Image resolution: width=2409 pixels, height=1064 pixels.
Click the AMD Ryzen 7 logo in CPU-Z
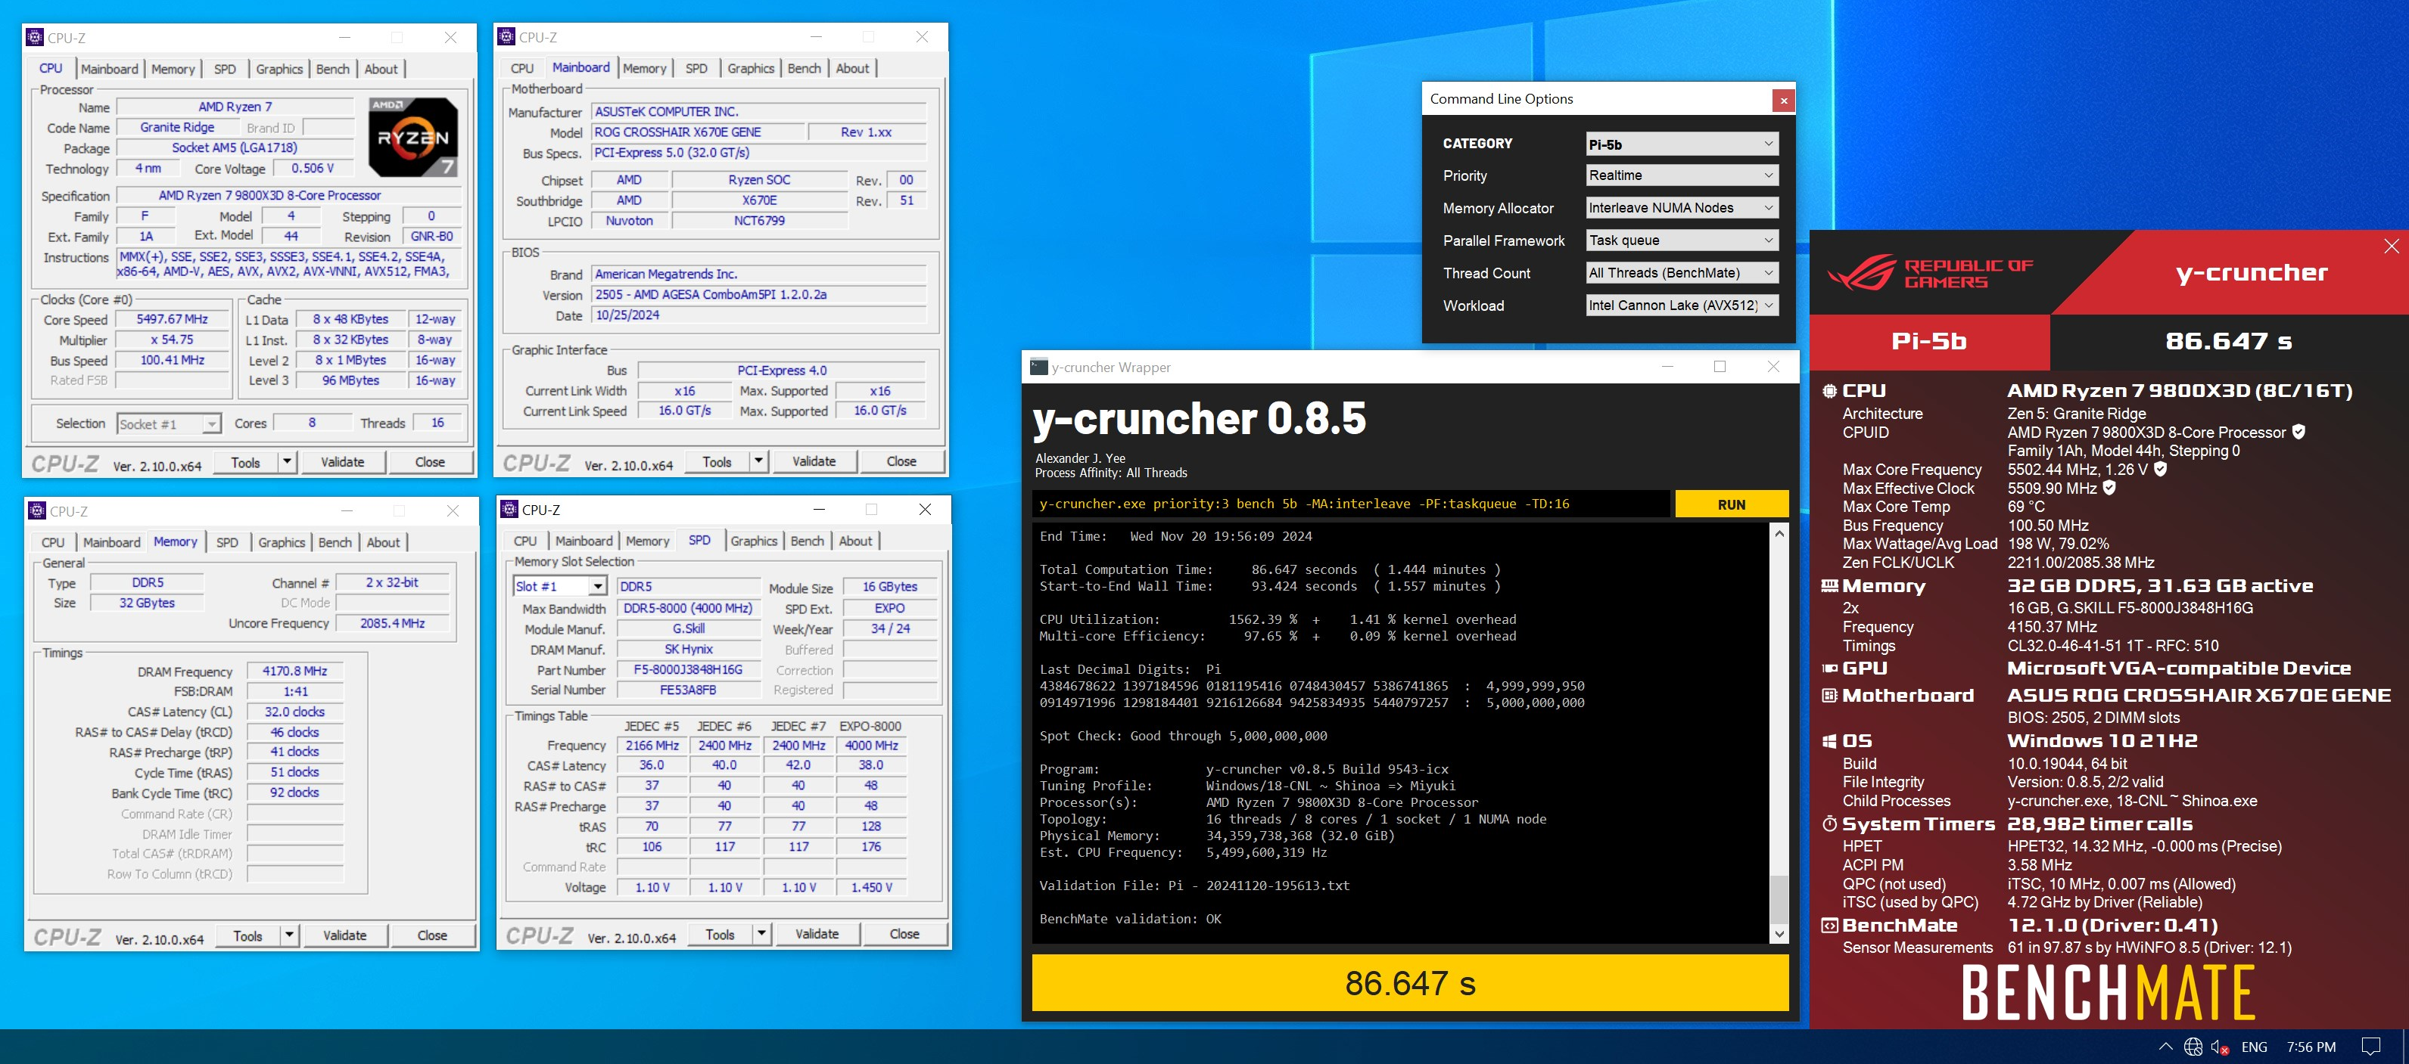click(x=413, y=138)
